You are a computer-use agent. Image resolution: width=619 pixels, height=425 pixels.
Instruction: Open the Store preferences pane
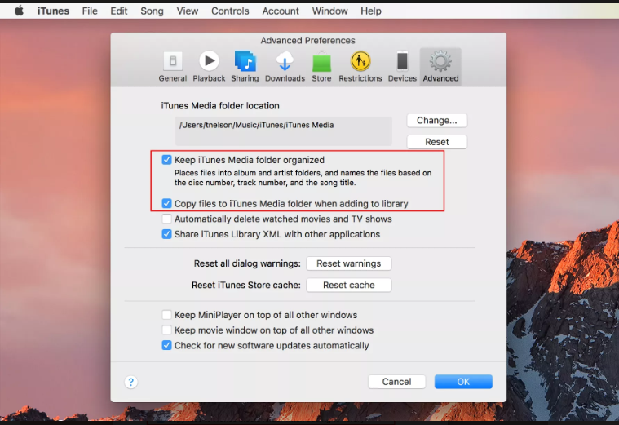(x=321, y=67)
